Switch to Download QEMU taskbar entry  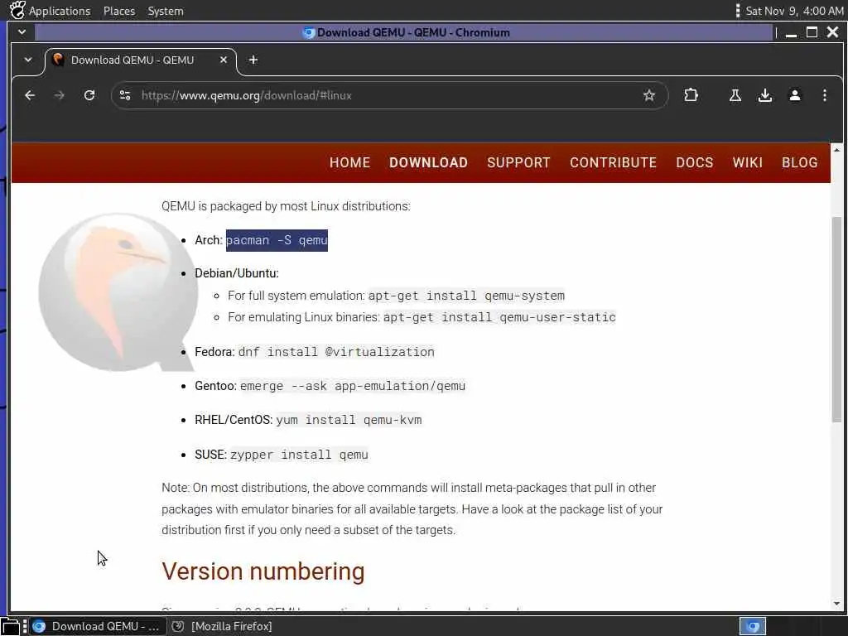[96, 626]
